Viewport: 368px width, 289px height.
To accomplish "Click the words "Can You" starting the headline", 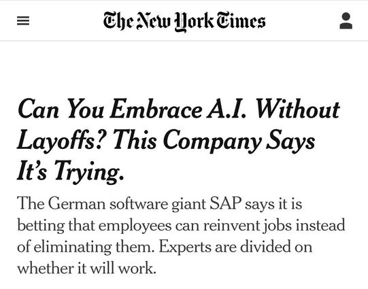I will click(61, 109).
